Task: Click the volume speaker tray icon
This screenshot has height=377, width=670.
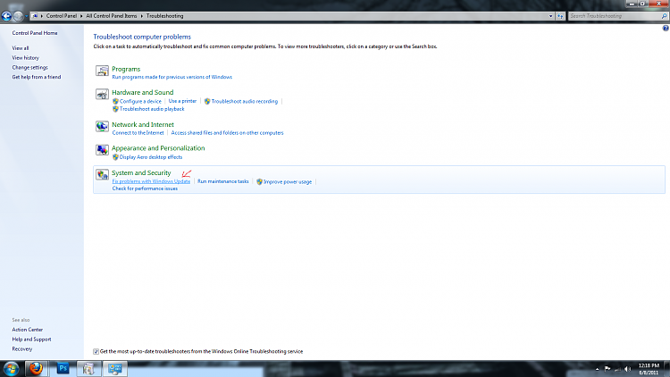Action: click(627, 369)
